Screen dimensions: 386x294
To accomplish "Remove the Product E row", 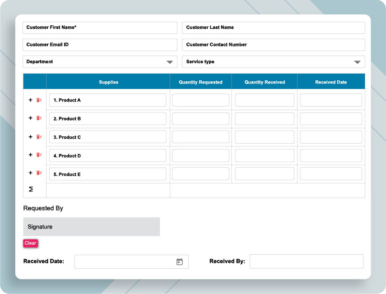I will 39,173.
